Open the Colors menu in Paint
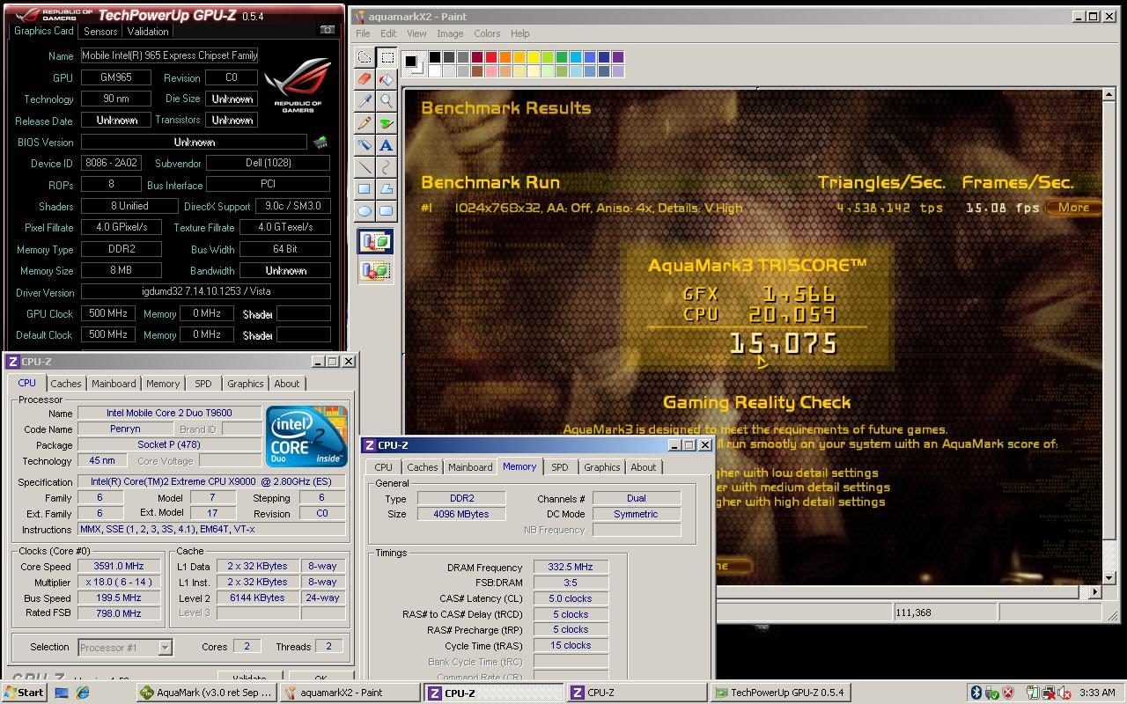 [x=487, y=33]
